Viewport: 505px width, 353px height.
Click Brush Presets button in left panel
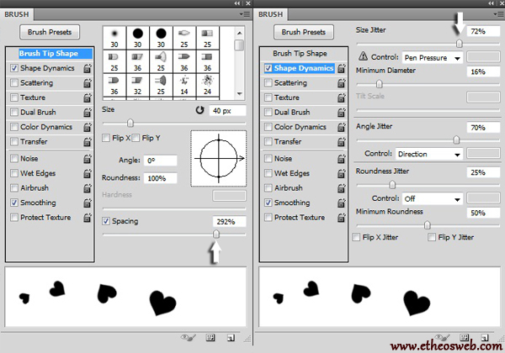point(50,32)
